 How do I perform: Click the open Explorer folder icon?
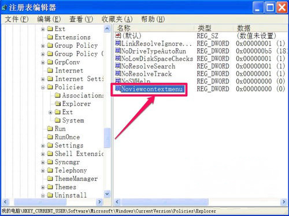click(x=58, y=104)
